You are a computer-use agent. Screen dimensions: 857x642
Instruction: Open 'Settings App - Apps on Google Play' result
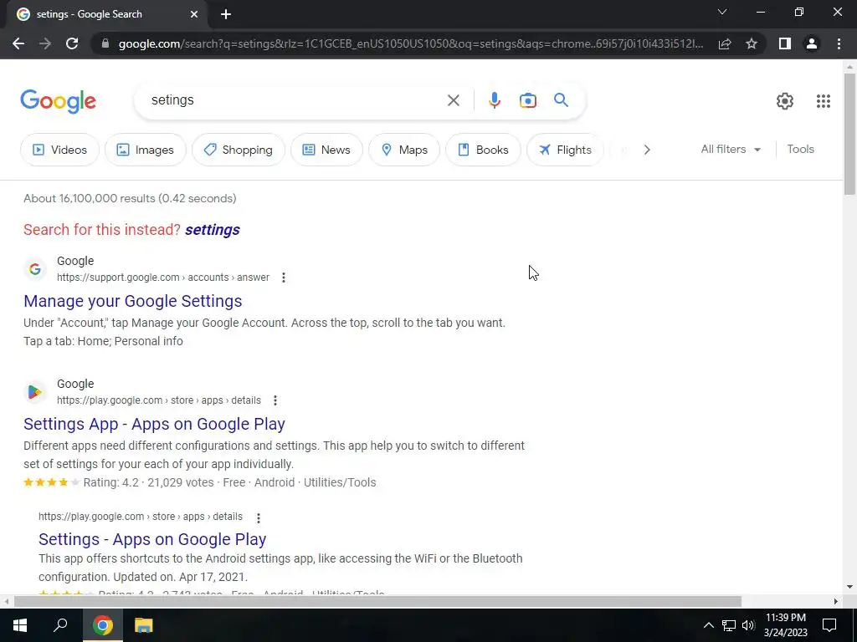tap(154, 424)
